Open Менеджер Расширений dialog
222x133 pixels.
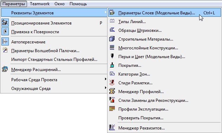pyautogui.click(x=36, y=70)
